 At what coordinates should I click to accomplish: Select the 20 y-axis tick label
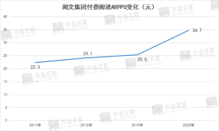(5, 69)
